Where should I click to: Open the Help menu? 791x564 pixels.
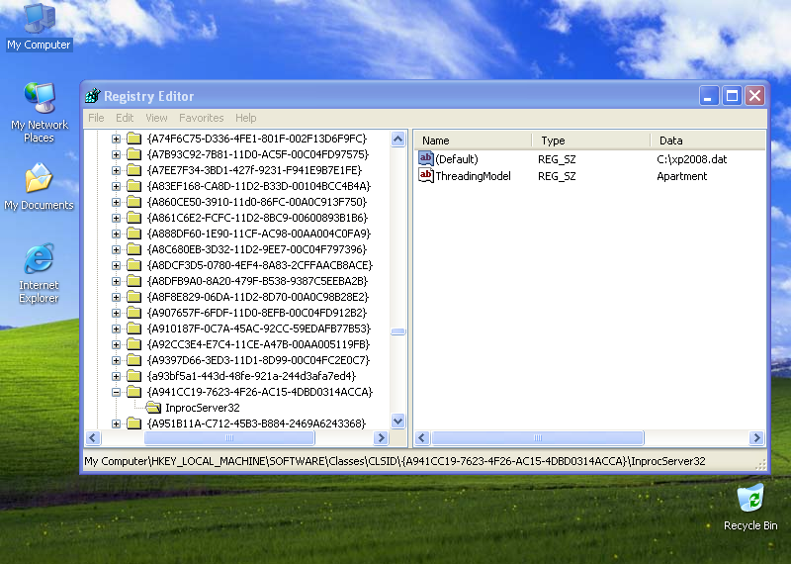pyautogui.click(x=245, y=118)
